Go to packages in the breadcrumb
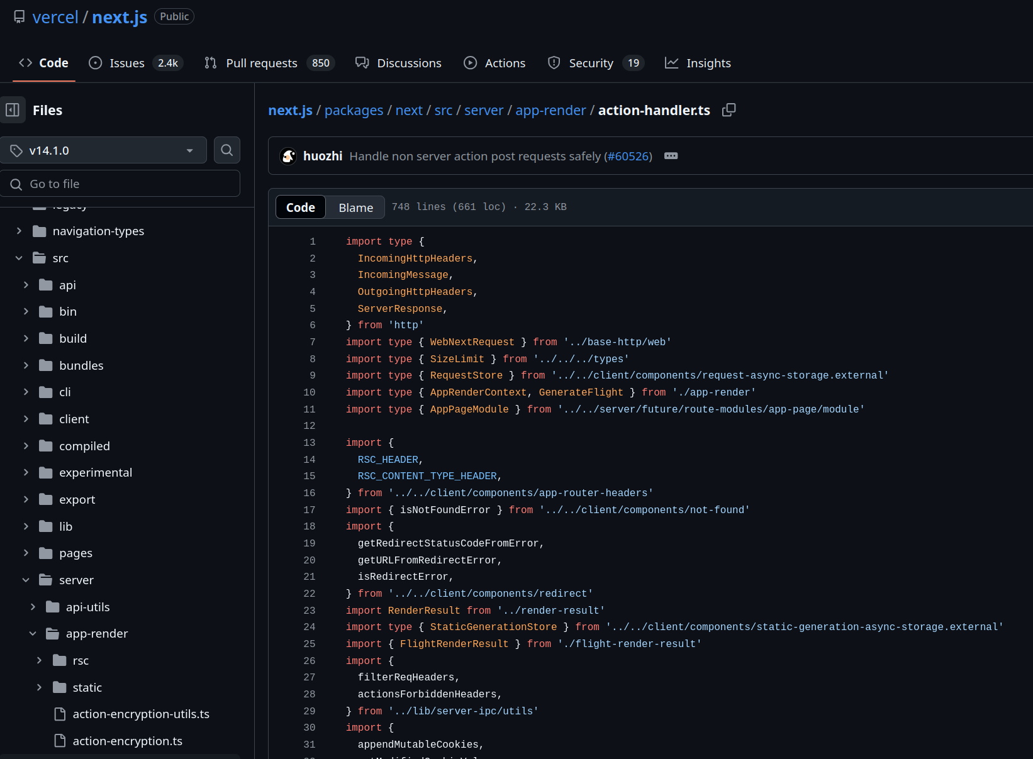Viewport: 1033px width, 759px height. coord(354,110)
